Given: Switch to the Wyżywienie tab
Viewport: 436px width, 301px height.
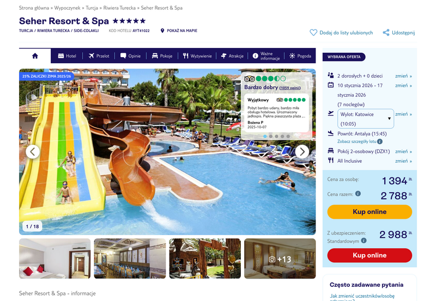Looking at the screenshot, I should 197,56.
